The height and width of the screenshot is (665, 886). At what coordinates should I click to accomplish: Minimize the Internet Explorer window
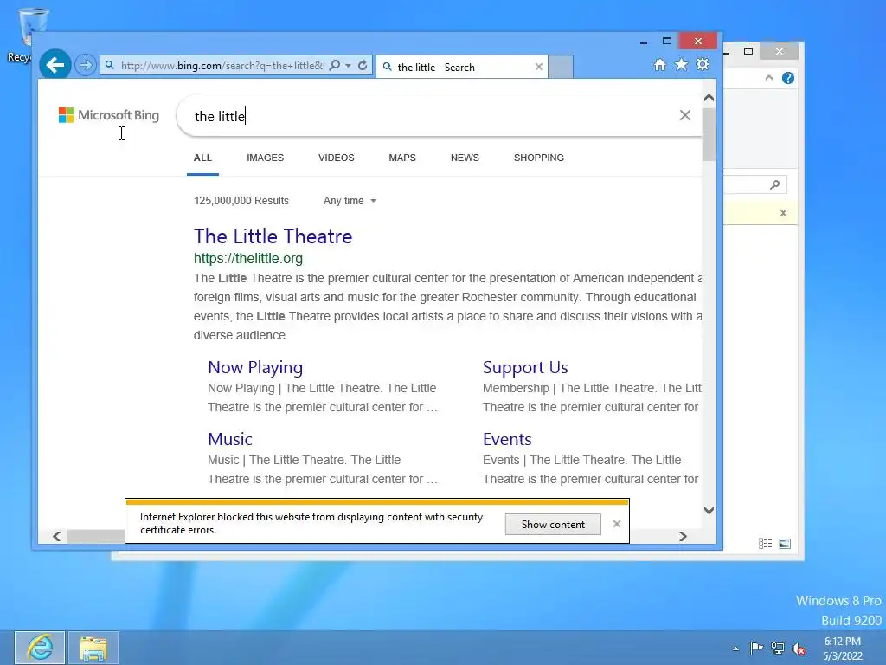644,42
